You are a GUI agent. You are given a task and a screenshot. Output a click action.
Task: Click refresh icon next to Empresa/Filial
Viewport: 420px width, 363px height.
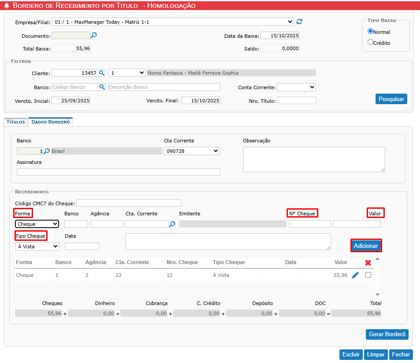(x=299, y=22)
